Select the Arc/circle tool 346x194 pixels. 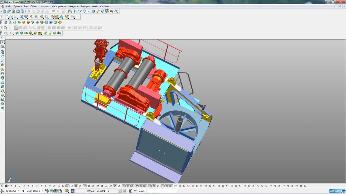pyautogui.click(x=84, y=11)
